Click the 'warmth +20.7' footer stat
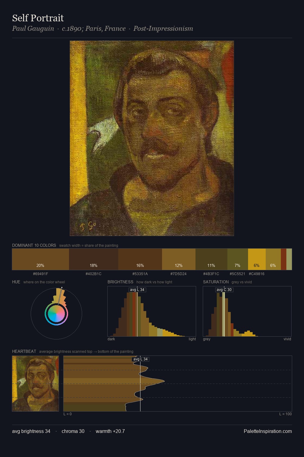This screenshot has width=304, height=457. [x=110, y=431]
